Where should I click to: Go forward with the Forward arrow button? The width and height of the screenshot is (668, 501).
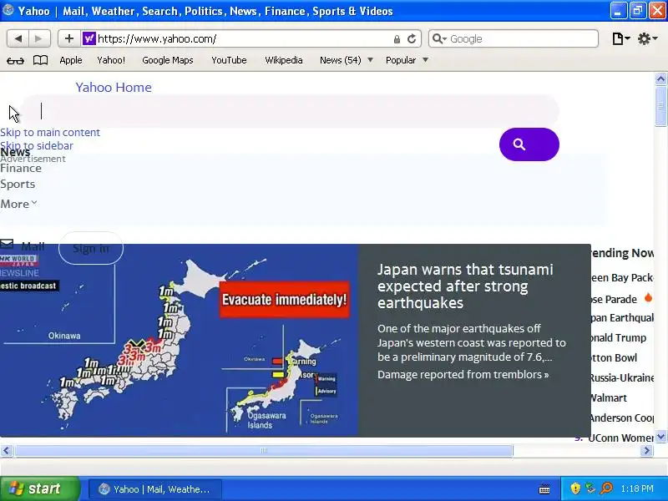39,38
